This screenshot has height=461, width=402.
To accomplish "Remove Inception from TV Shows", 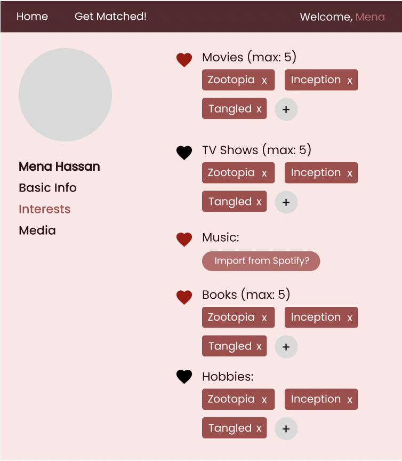I will click(x=350, y=173).
